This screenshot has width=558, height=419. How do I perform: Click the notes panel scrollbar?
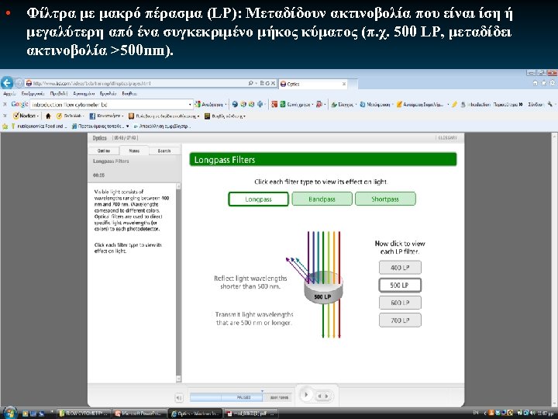click(179, 283)
